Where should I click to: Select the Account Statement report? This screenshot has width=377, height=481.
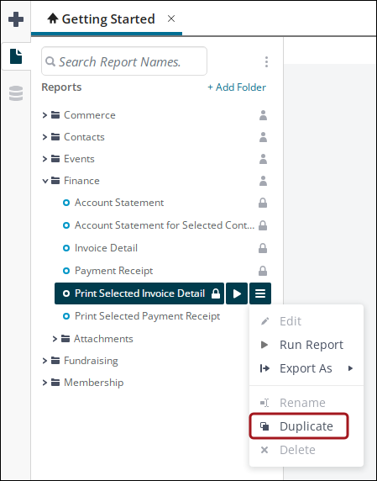click(x=119, y=203)
